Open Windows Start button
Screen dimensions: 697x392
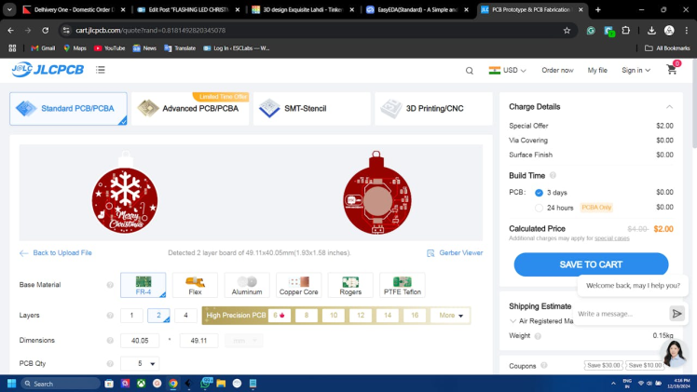point(11,384)
